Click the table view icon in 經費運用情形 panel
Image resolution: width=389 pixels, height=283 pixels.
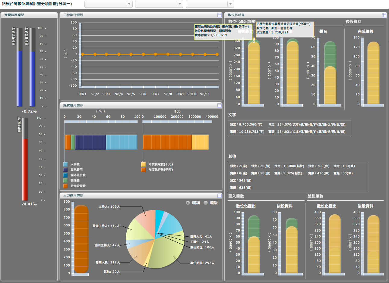click(x=219, y=105)
